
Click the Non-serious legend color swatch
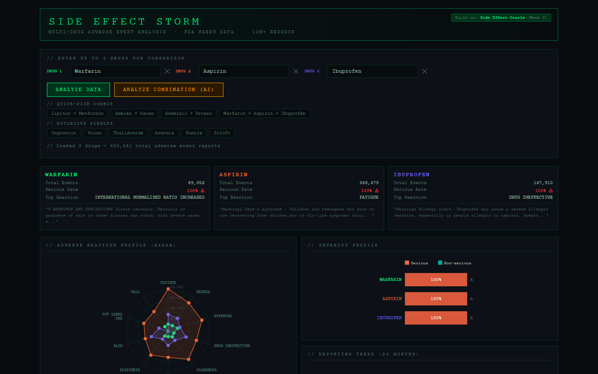[440, 263]
